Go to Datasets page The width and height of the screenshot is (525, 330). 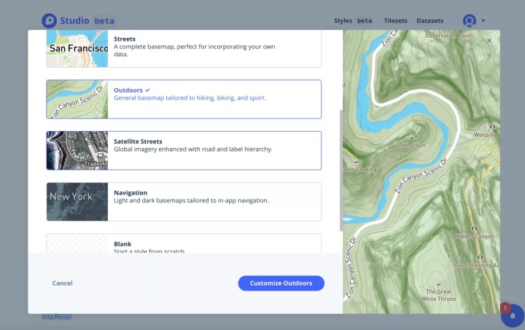(x=430, y=20)
